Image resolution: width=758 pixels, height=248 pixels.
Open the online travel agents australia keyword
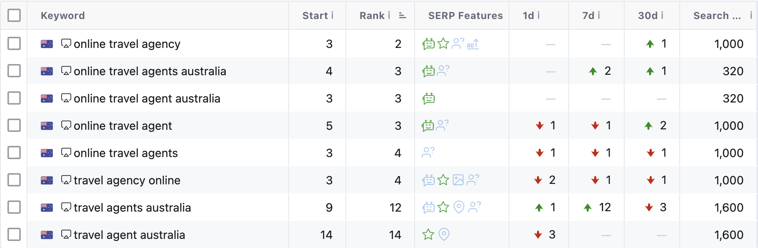pos(150,71)
